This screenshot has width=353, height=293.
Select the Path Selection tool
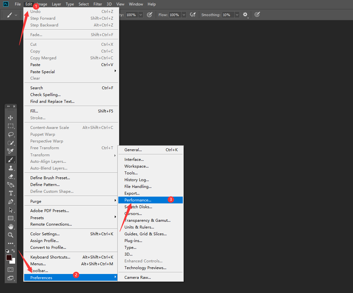pos(11,210)
